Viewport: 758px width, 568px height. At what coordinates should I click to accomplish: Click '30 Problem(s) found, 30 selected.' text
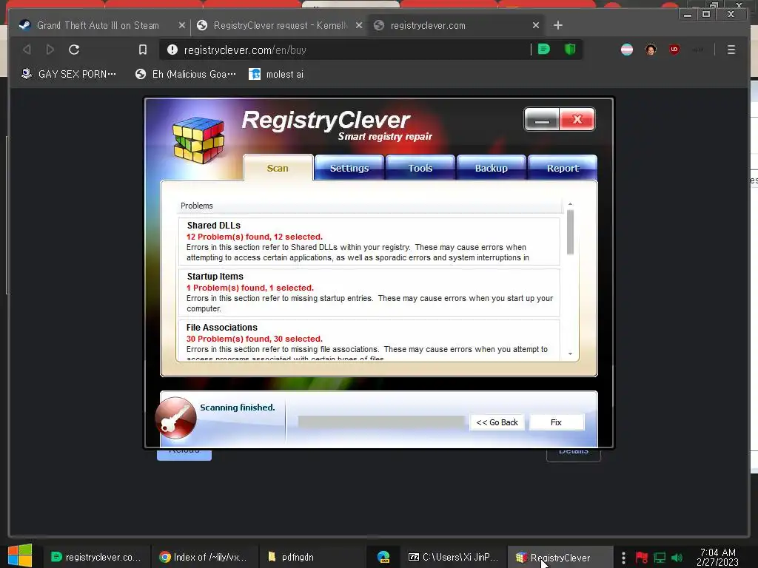click(255, 339)
